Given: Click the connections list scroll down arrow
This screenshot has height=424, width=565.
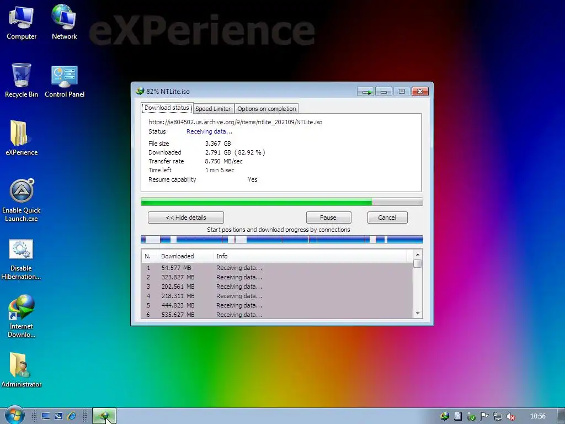Looking at the screenshot, I should [x=418, y=314].
